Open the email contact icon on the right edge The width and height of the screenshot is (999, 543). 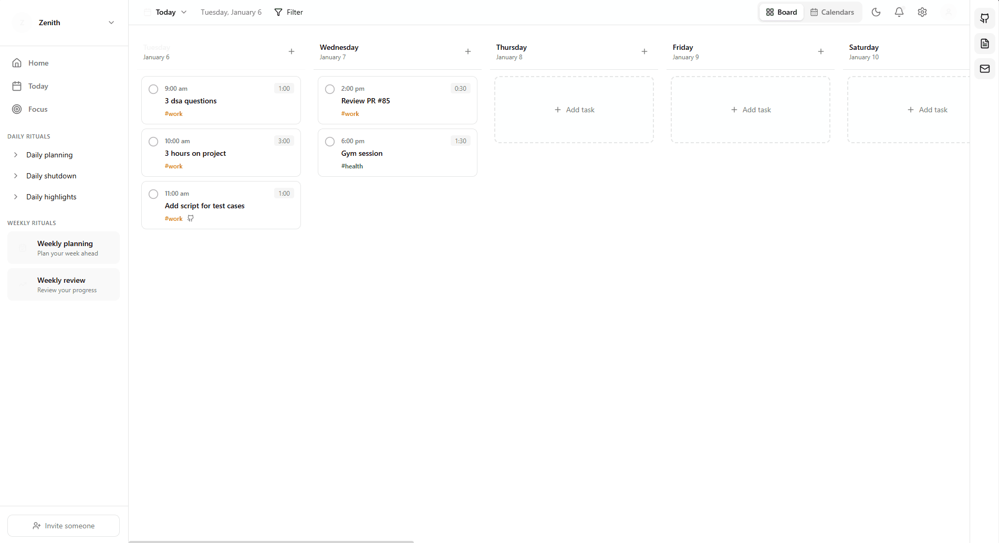point(985,69)
